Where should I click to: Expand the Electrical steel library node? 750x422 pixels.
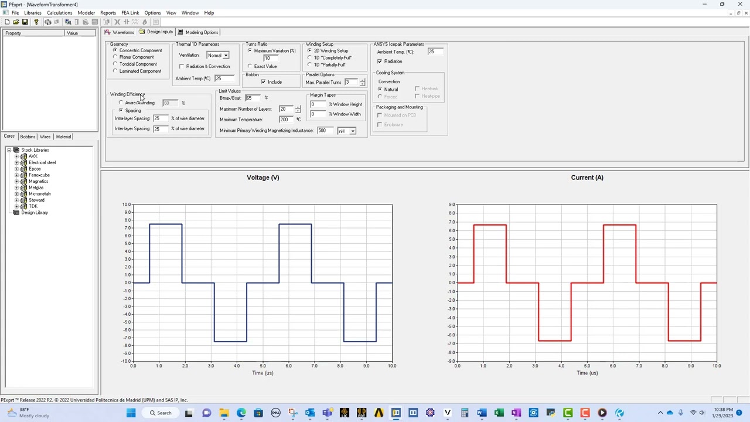pyautogui.click(x=16, y=163)
